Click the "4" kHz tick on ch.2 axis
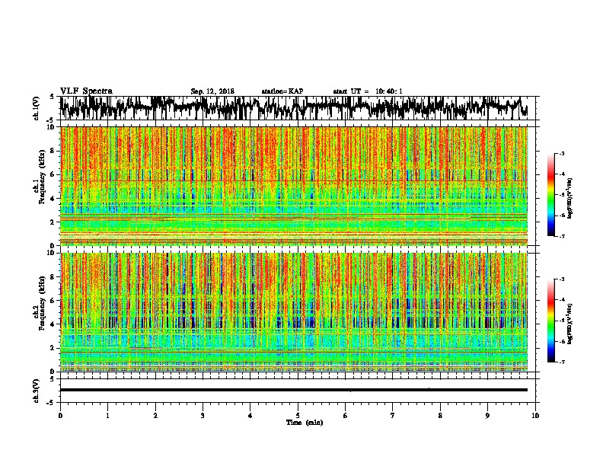The image size is (603, 466). pyautogui.click(x=54, y=324)
